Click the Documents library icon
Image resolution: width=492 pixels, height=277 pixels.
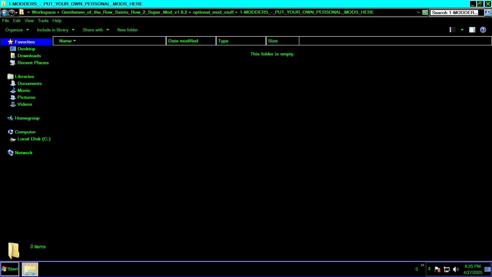[13, 83]
